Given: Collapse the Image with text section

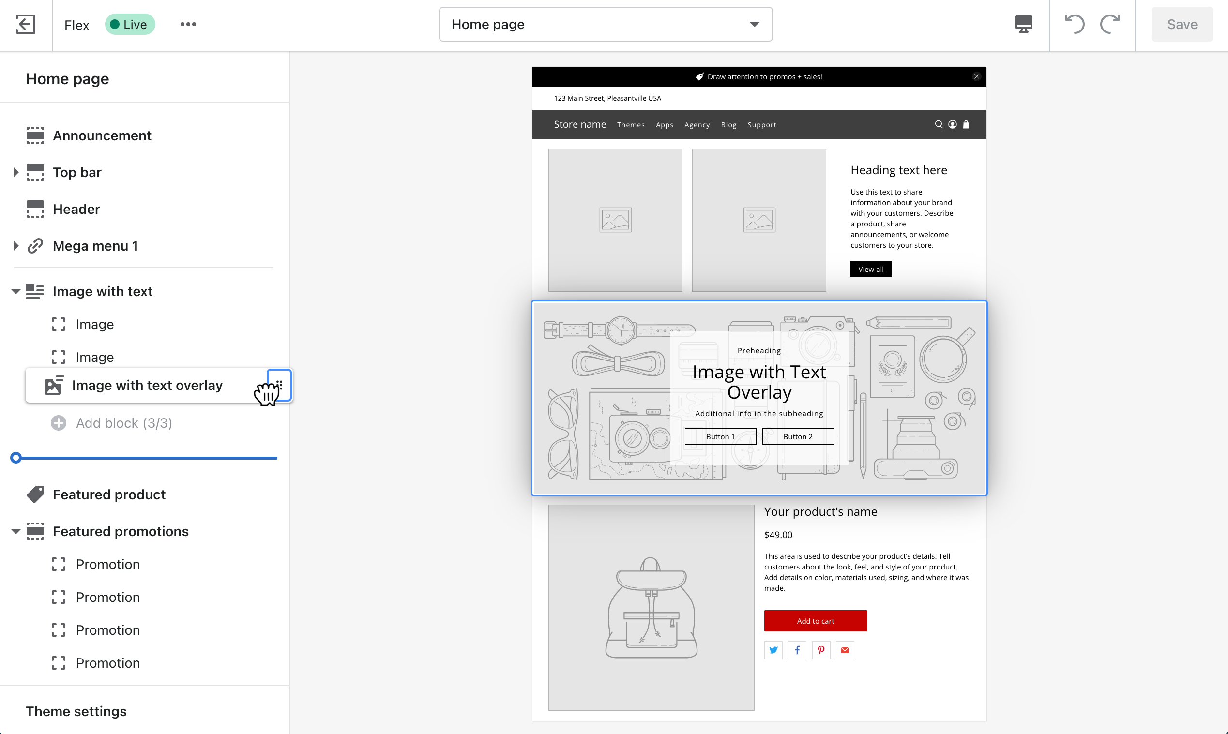Looking at the screenshot, I should [x=16, y=291].
